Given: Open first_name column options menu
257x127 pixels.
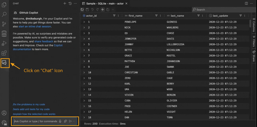Looking at the screenshot, I should (160, 16).
